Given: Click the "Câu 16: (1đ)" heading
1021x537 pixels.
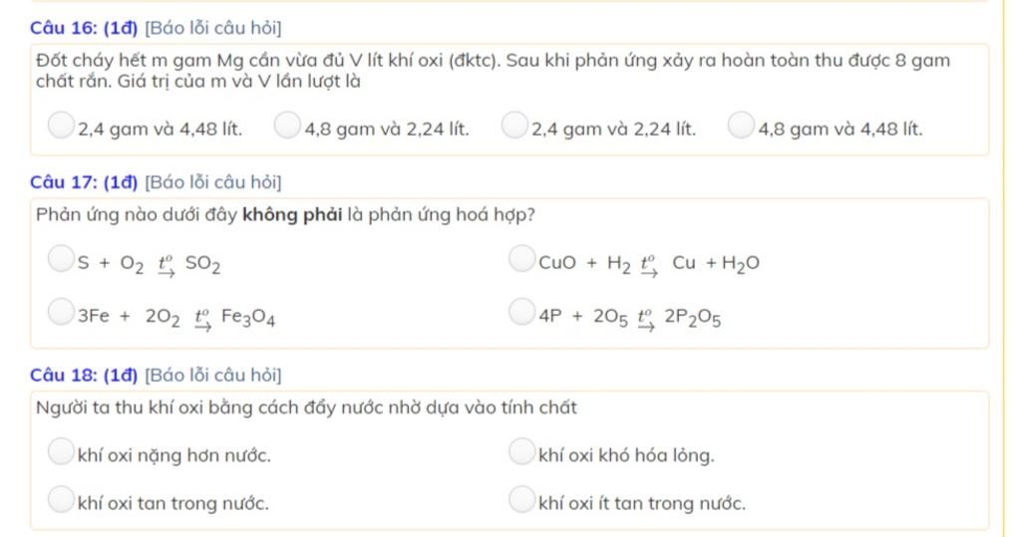Looking at the screenshot, I should (x=83, y=28).
